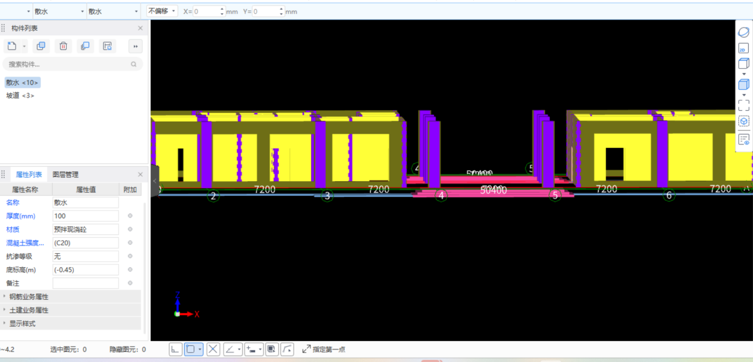
Task: Click the 指定第一点 prompt
Action: coord(329,349)
